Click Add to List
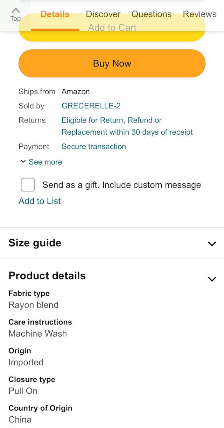224x428 pixels. point(40,201)
